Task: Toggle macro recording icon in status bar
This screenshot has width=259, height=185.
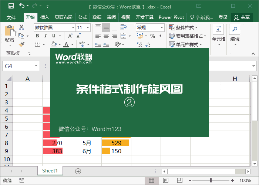Action: (21, 181)
